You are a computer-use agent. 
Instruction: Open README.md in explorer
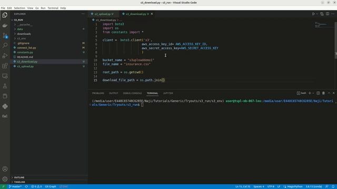click(x=49, y=57)
